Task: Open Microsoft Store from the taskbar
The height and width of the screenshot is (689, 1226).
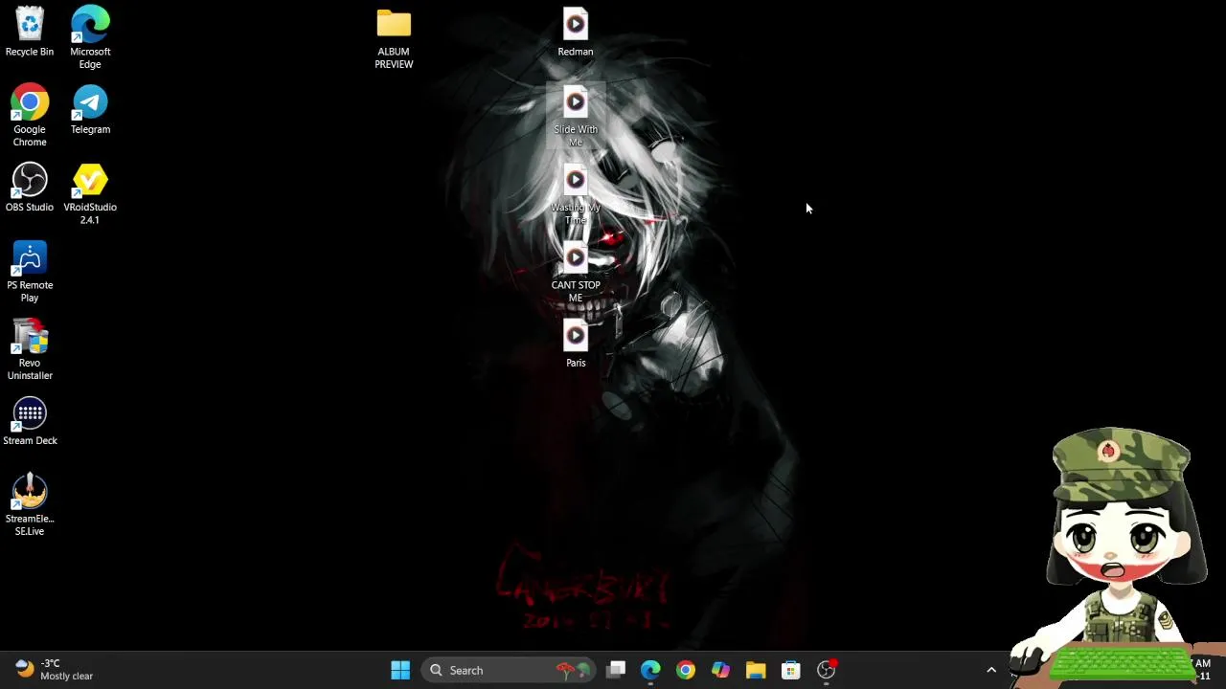Action: pos(791,671)
